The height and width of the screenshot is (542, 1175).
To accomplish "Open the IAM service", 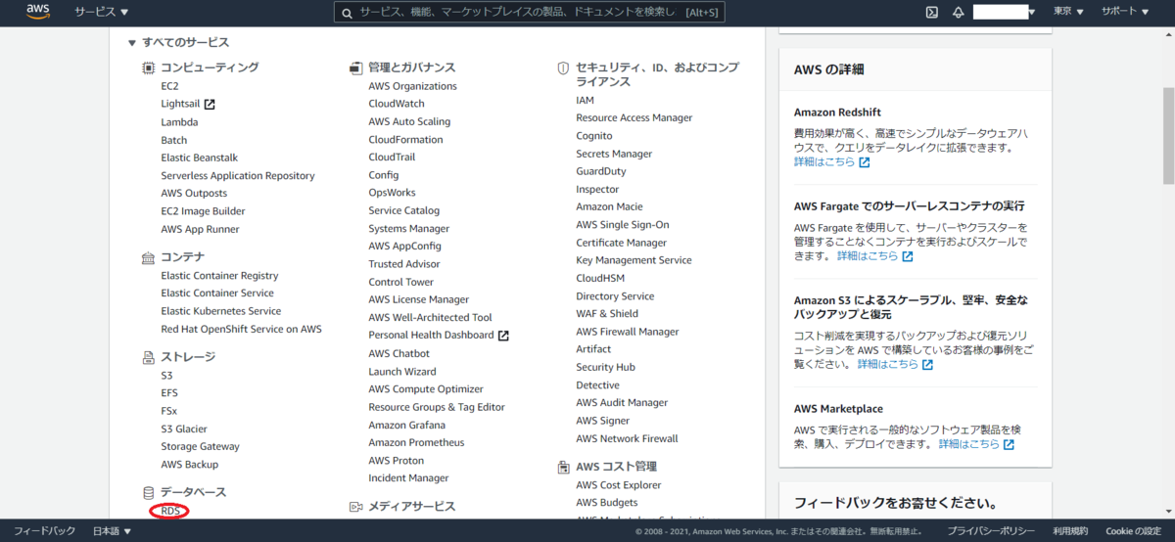I will (x=585, y=100).
